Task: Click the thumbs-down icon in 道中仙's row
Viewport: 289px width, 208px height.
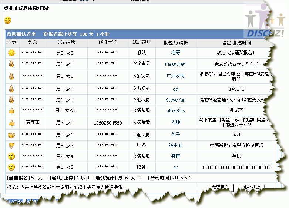Action: [x=11, y=146]
